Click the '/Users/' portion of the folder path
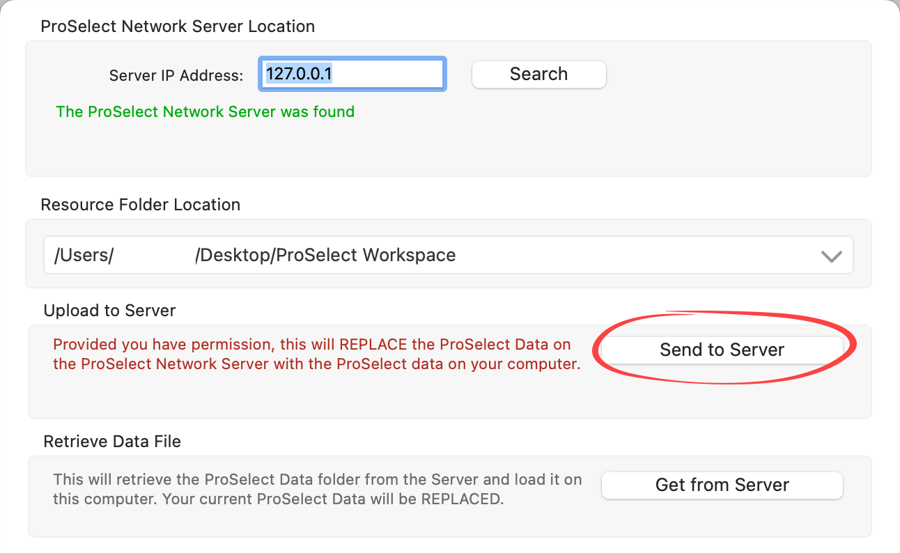Image resolution: width=900 pixels, height=553 pixels. pos(84,255)
